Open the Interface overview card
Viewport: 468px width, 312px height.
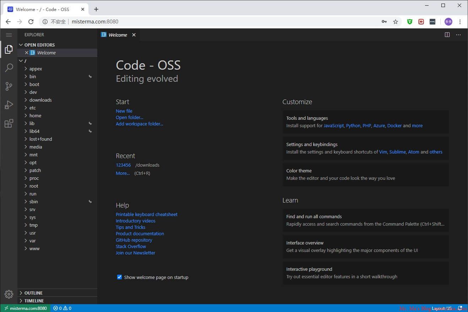[366, 247]
